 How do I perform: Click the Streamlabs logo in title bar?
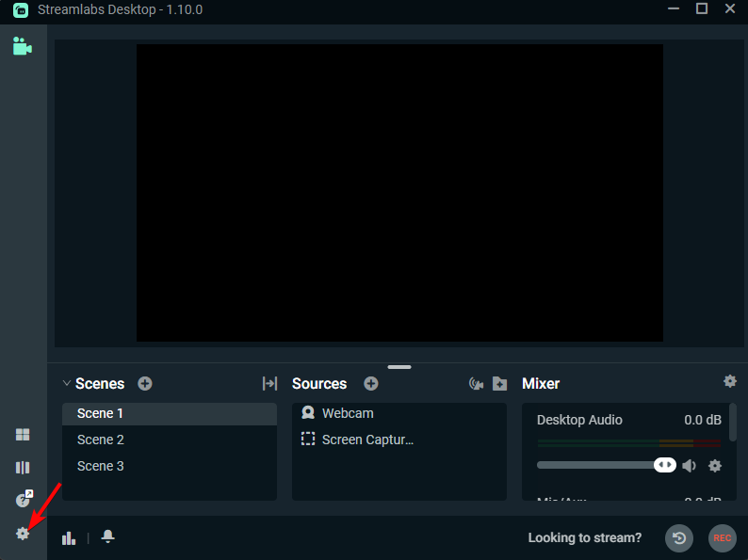coord(21,9)
